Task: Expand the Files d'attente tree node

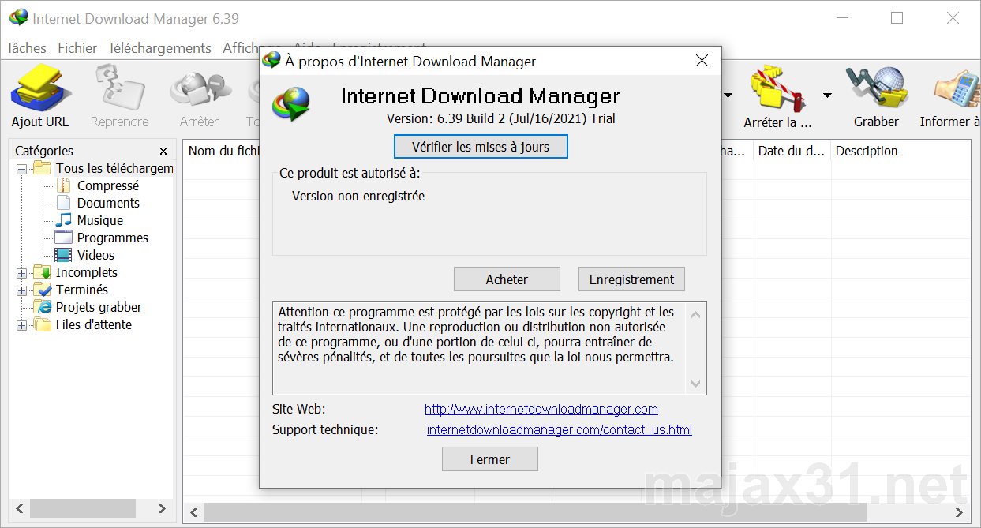Action: coord(21,325)
